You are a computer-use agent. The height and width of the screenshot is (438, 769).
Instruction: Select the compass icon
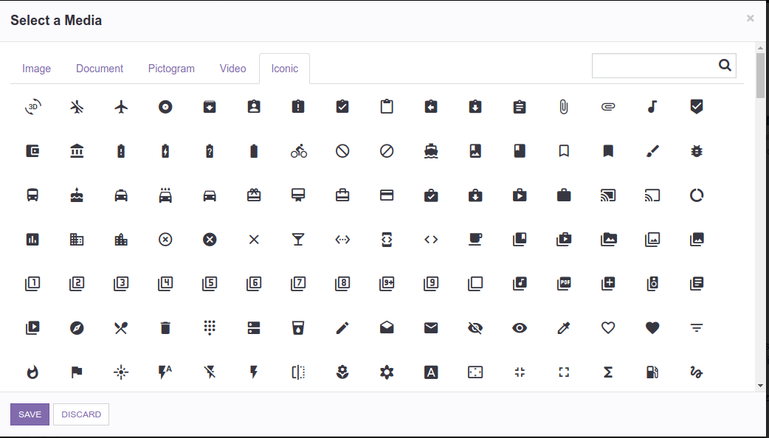(77, 327)
